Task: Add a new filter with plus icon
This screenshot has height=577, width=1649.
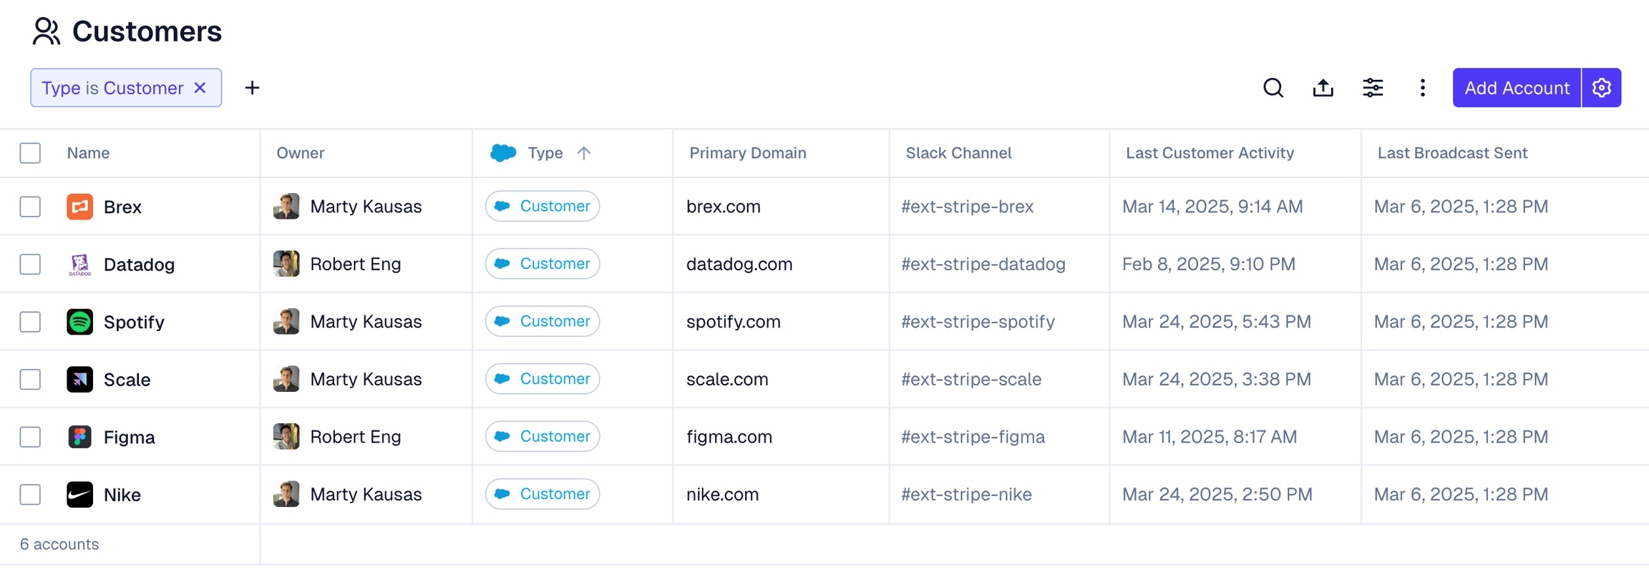Action: (x=252, y=88)
